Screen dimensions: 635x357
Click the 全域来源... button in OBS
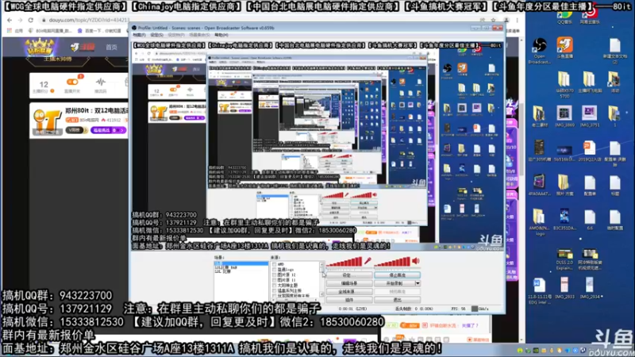point(349,291)
